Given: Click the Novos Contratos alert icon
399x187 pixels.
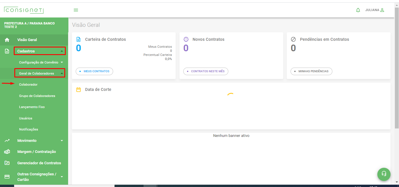Looking at the screenshot, I should click(x=186, y=39).
